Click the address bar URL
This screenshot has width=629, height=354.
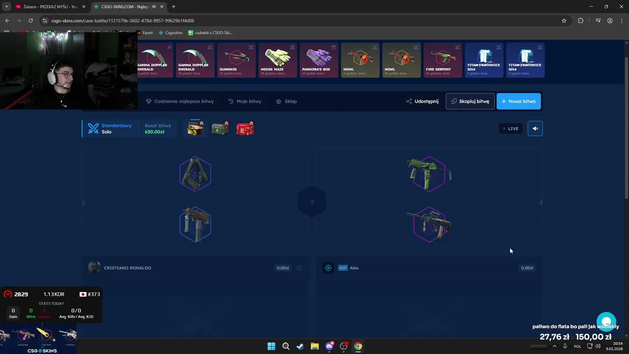pos(123,21)
